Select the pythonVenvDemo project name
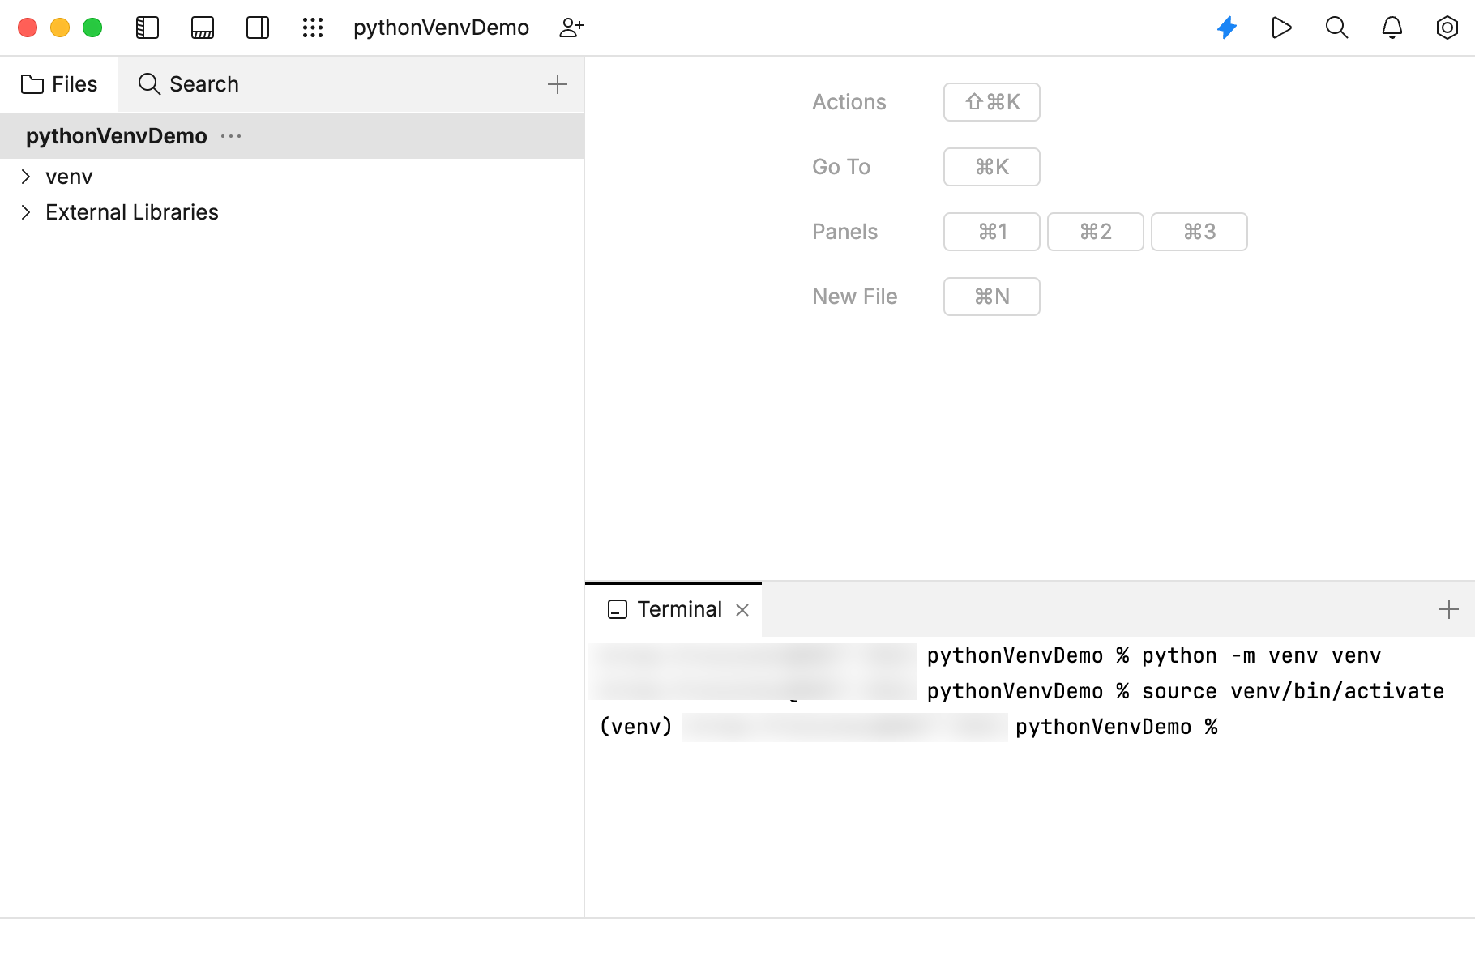This screenshot has width=1475, height=956. (x=117, y=135)
